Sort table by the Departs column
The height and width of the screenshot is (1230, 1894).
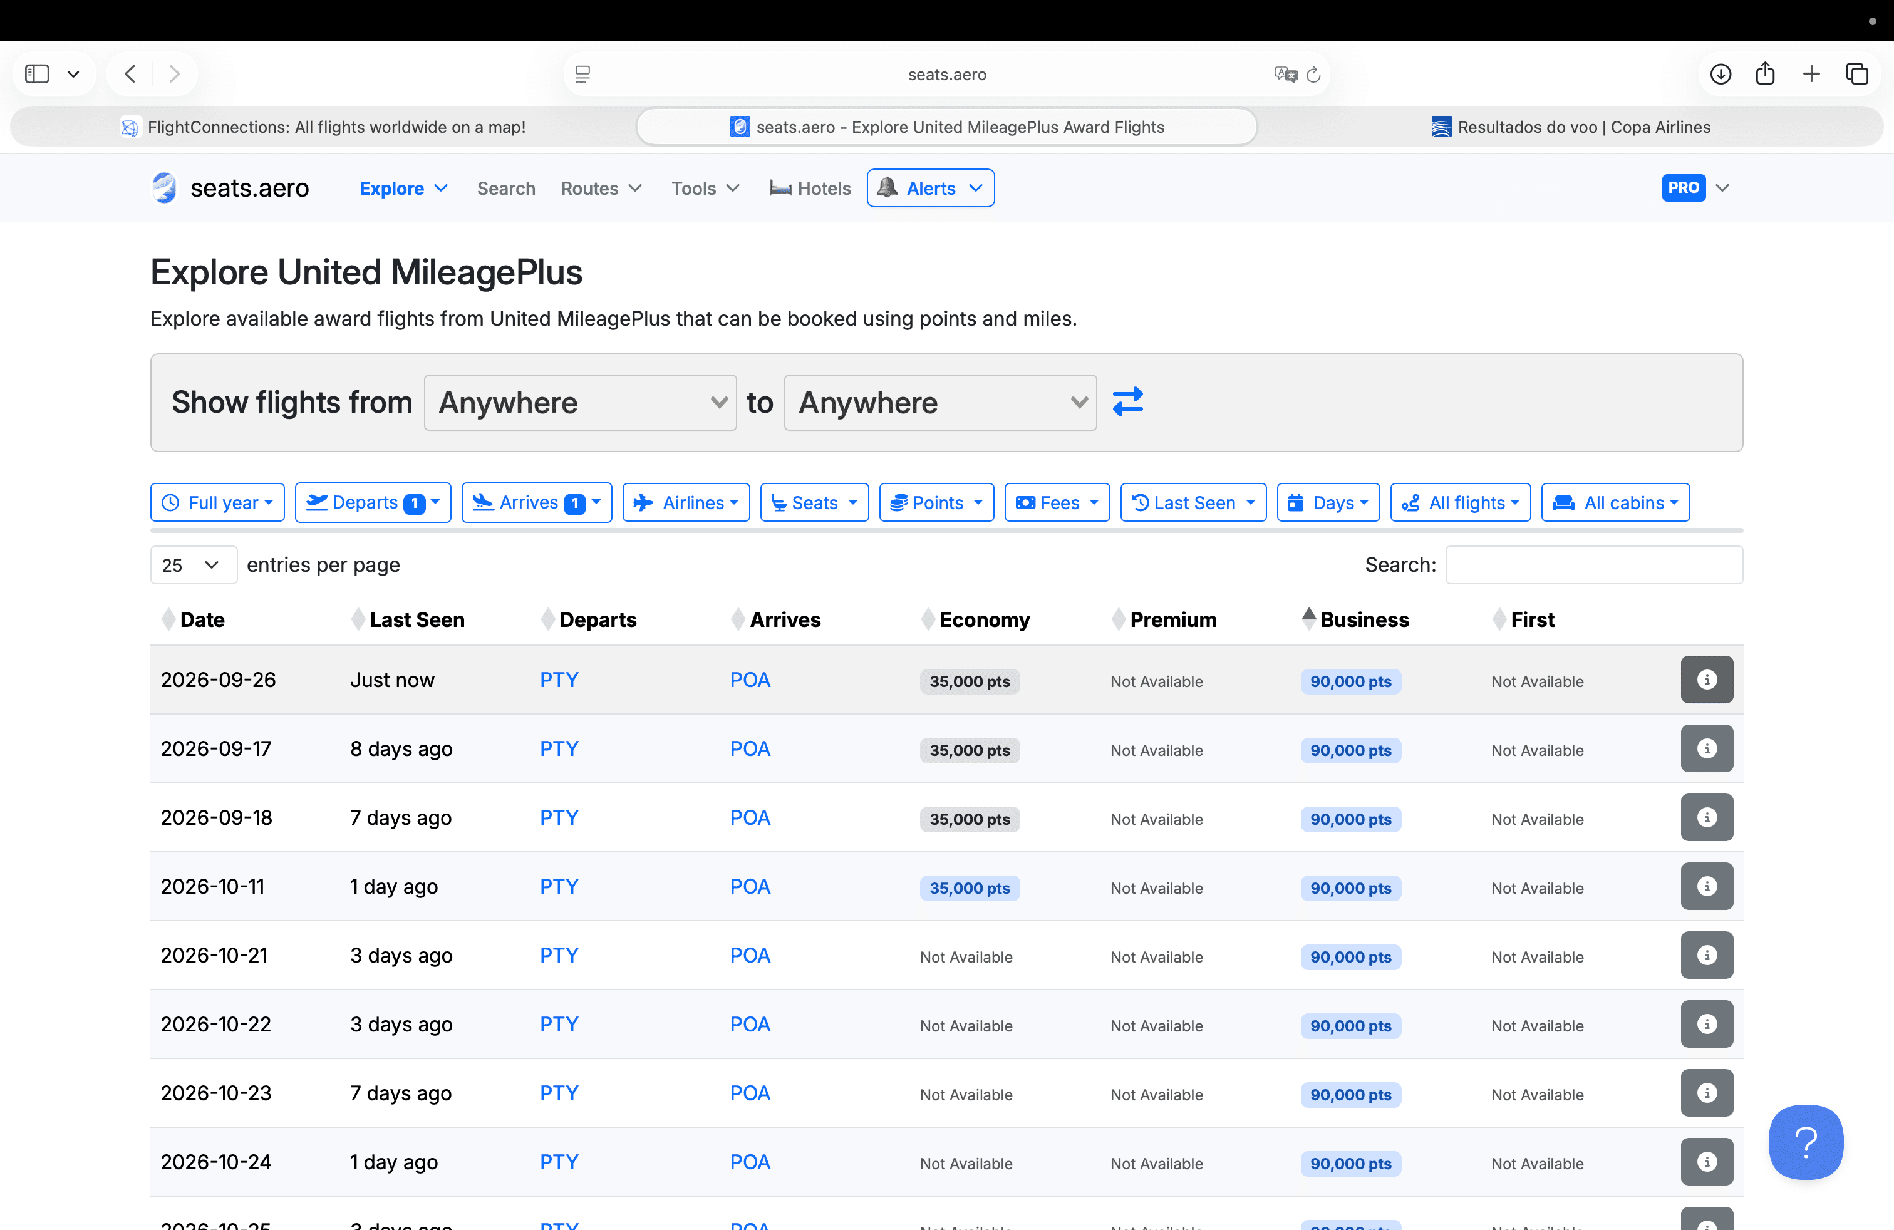tap(589, 619)
